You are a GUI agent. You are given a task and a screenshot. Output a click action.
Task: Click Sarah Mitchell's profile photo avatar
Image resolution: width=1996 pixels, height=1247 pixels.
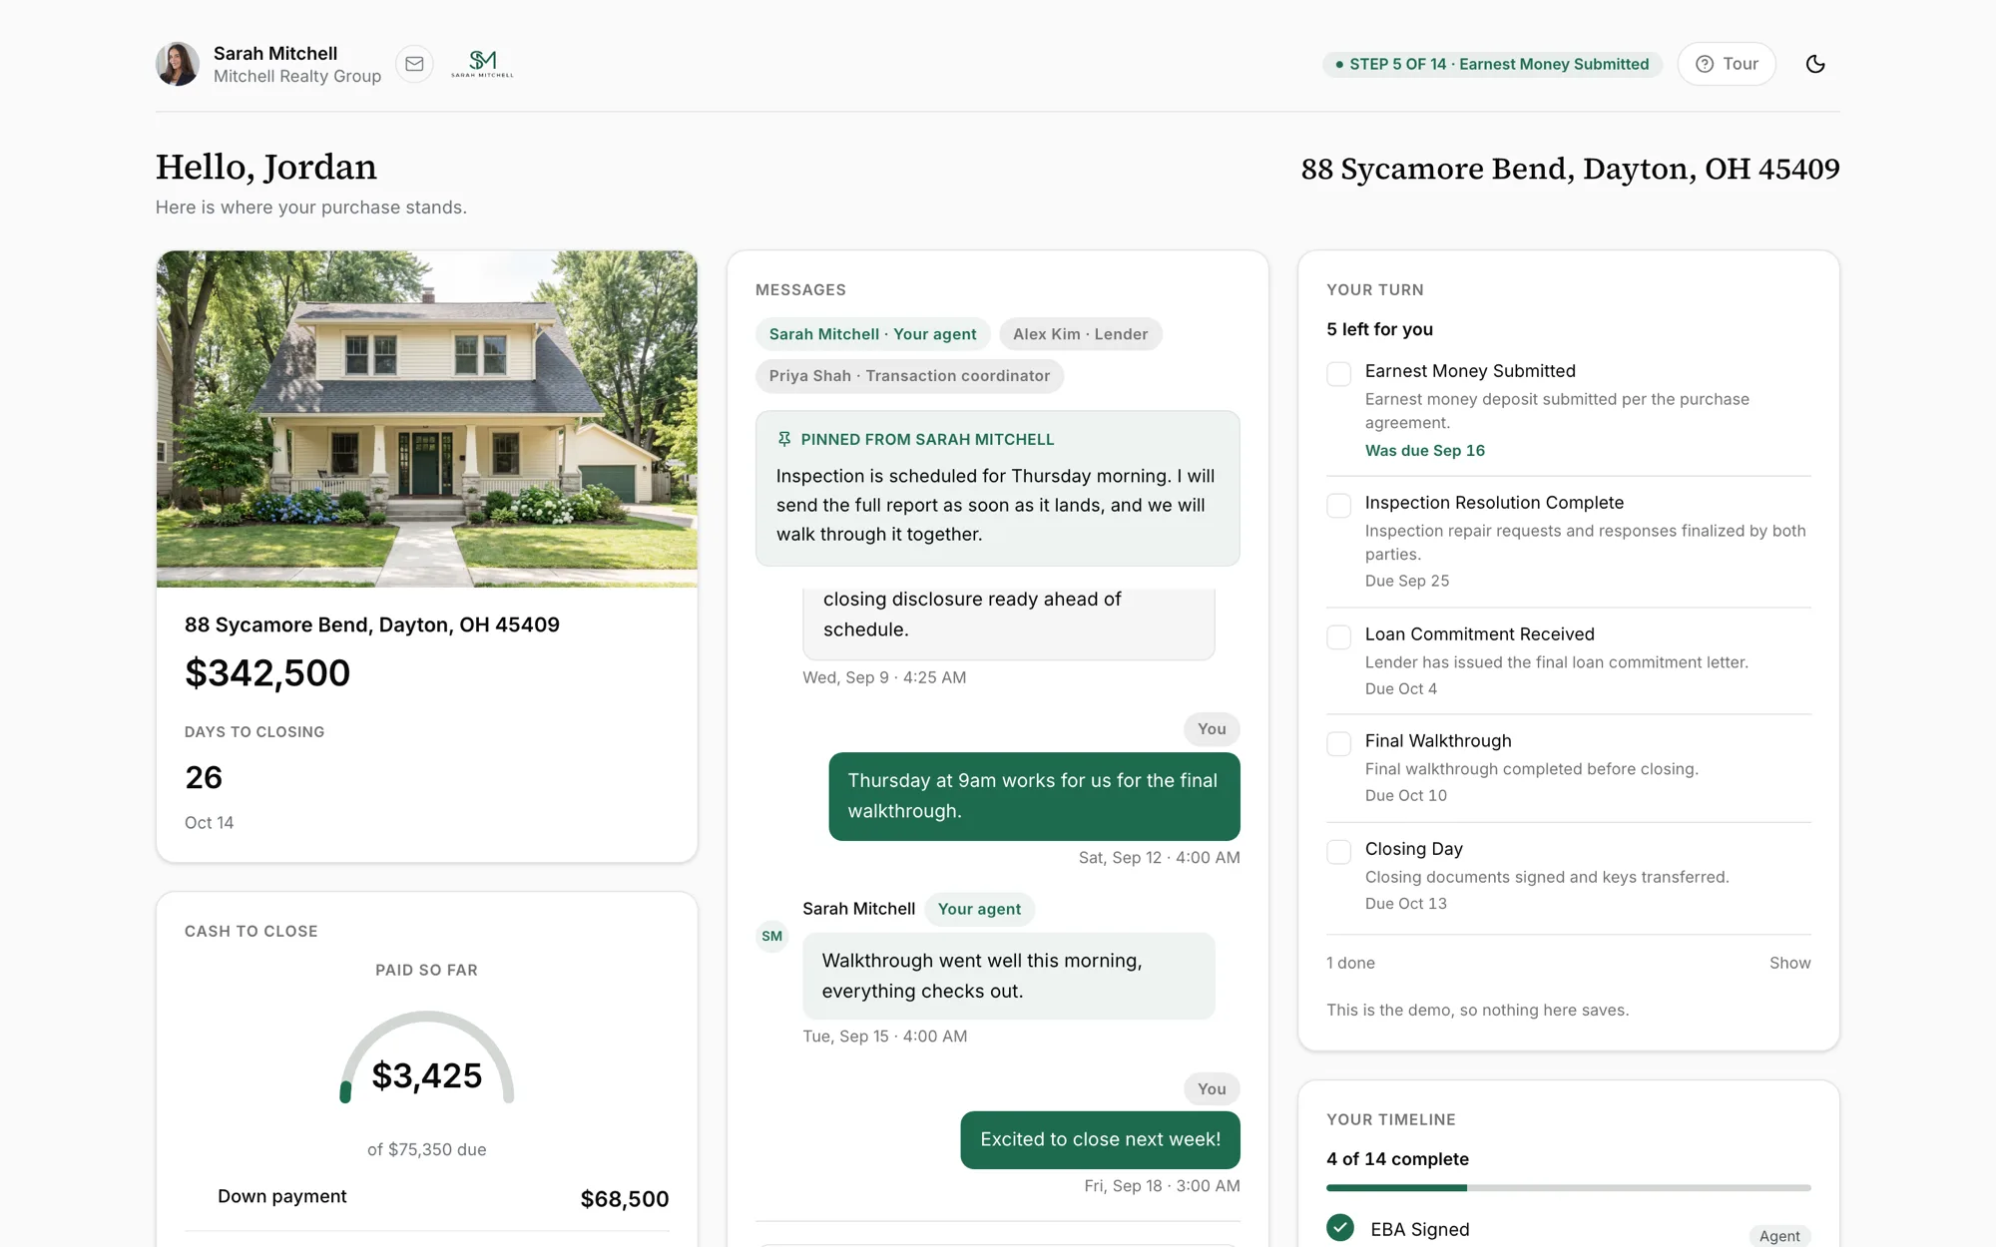178,64
